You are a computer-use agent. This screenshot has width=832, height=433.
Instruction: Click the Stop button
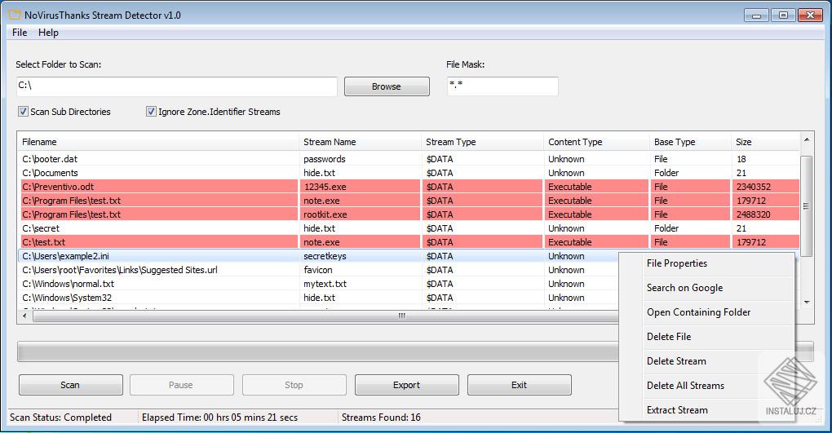(294, 385)
